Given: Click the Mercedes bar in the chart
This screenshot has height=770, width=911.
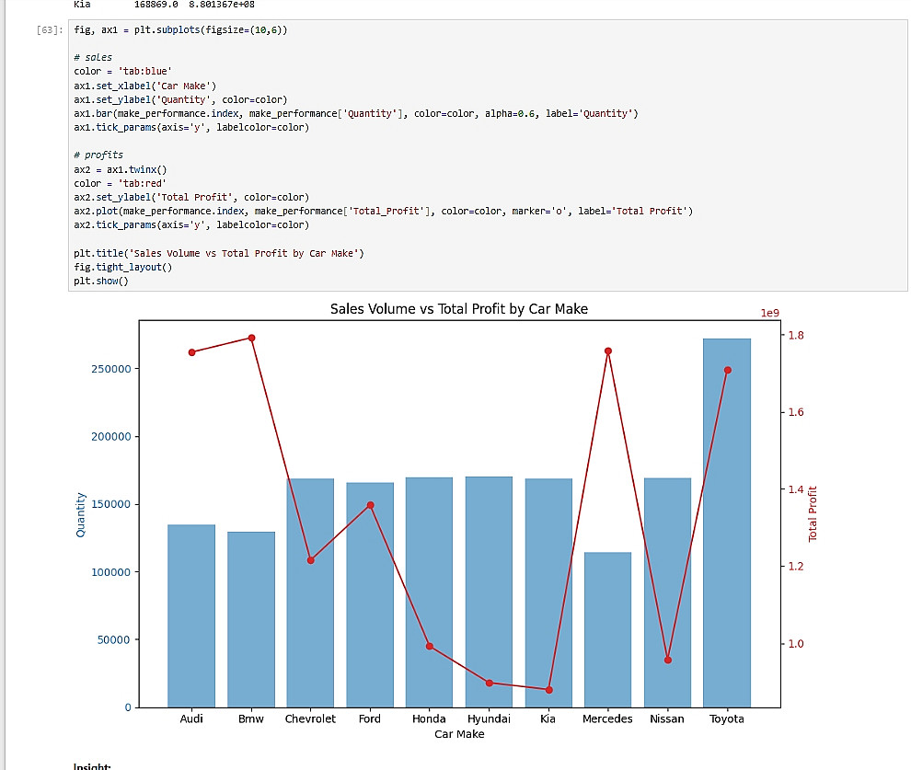Looking at the screenshot, I should [x=607, y=629].
